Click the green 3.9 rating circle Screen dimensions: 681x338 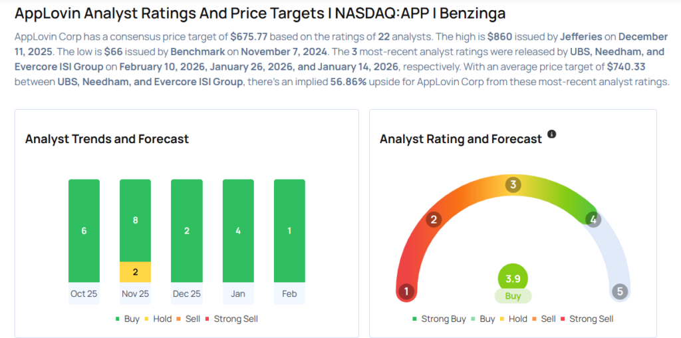point(513,276)
